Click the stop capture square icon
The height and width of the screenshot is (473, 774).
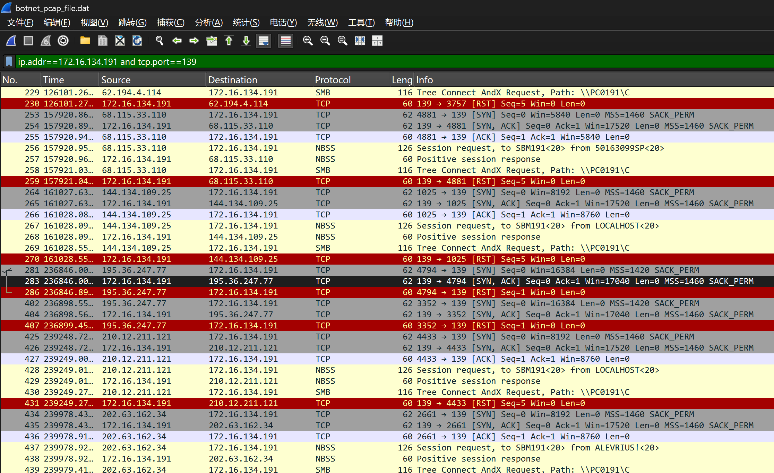[x=28, y=41]
